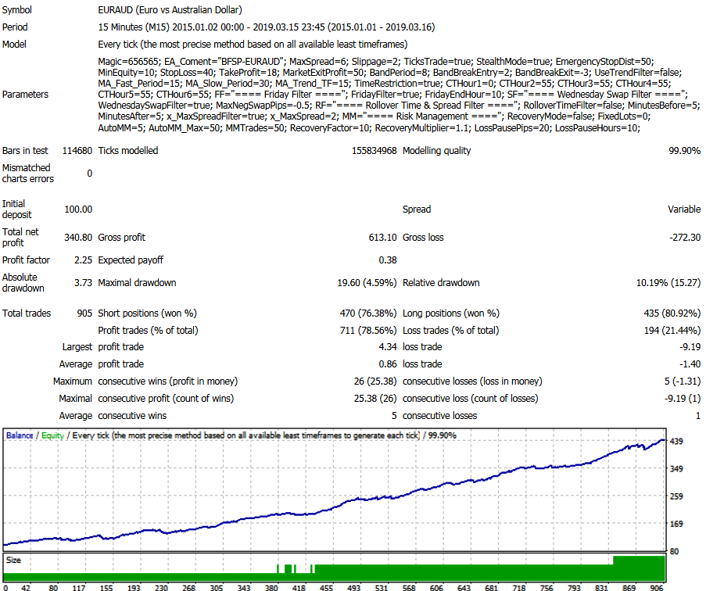
Task: Click the 'Long positions (won %)' label
Action: (x=450, y=313)
